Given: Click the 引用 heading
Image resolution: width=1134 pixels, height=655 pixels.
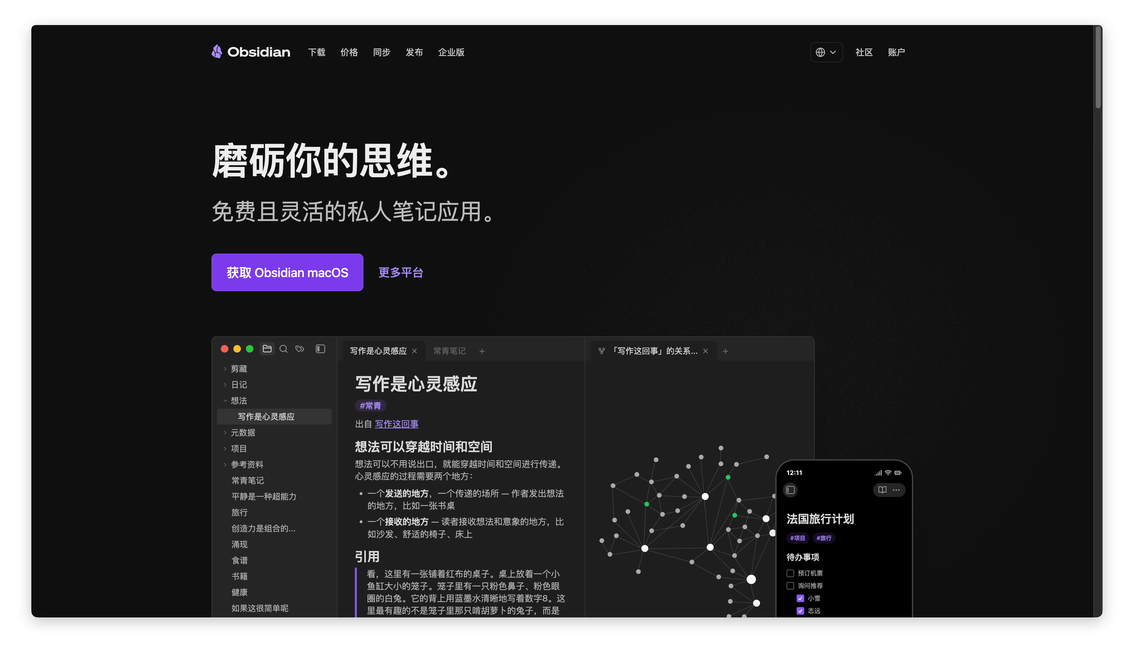Looking at the screenshot, I should click(367, 557).
